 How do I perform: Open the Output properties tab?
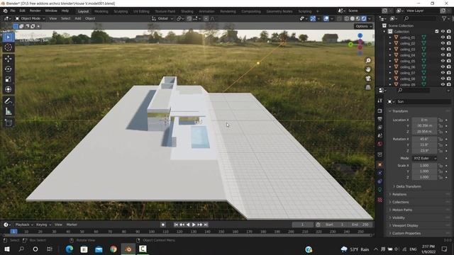(x=380, y=119)
